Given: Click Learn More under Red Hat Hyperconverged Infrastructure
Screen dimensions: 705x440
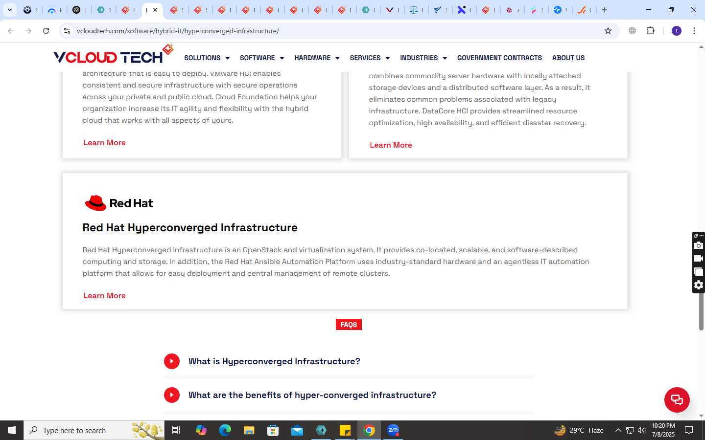Looking at the screenshot, I should click(x=104, y=296).
